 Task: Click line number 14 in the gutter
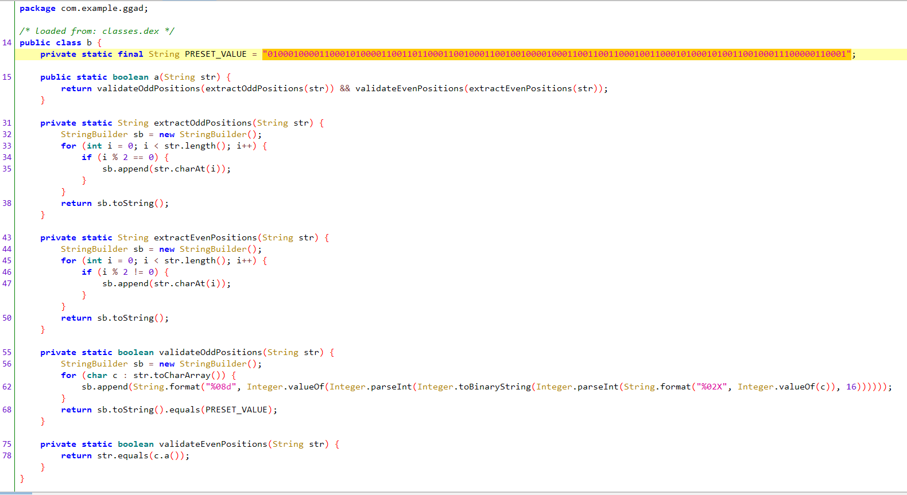point(7,43)
